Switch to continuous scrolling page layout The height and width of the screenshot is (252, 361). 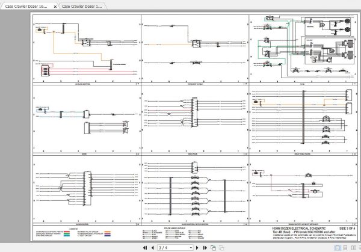point(345,248)
